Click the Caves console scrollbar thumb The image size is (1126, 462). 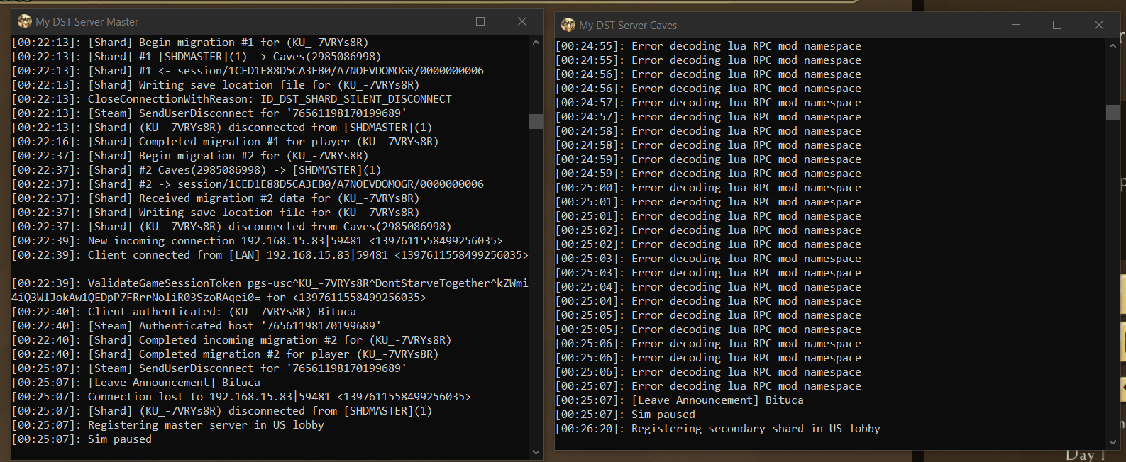(1113, 112)
